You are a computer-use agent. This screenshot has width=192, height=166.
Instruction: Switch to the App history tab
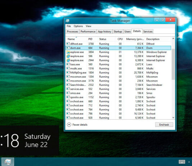click(x=104, y=32)
